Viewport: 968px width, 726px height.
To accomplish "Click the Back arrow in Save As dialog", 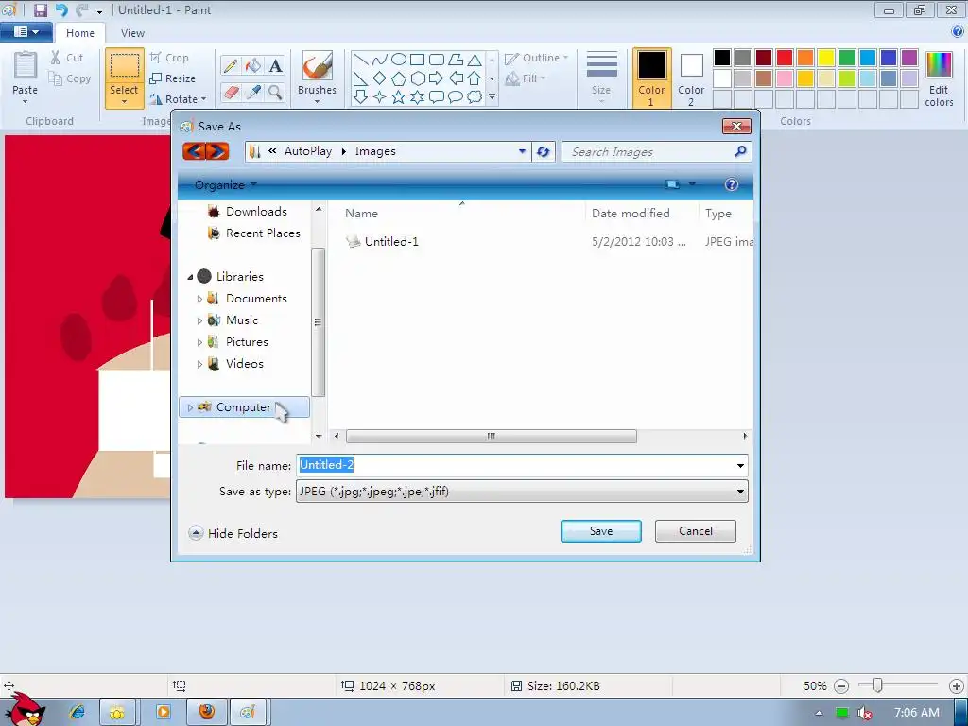I will tap(194, 151).
